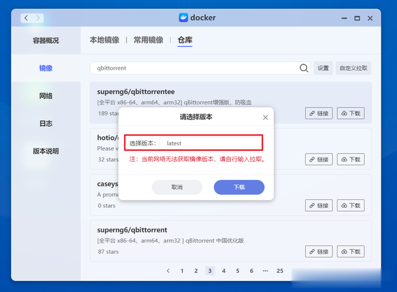
Task: Go to results page 2
Action: pyautogui.click(x=196, y=271)
